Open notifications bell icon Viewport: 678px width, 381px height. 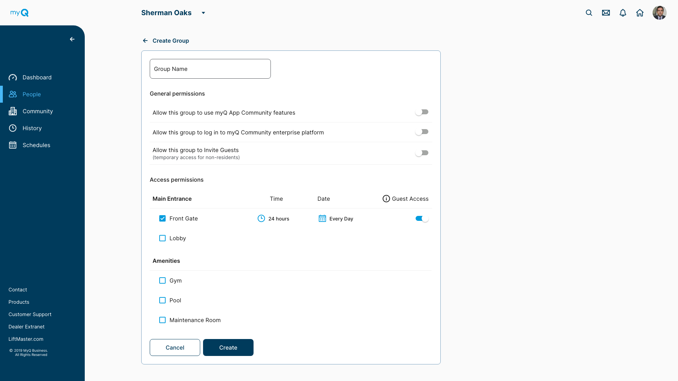coord(623,13)
